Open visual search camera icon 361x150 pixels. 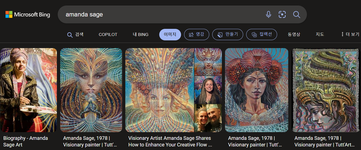[x=282, y=15]
